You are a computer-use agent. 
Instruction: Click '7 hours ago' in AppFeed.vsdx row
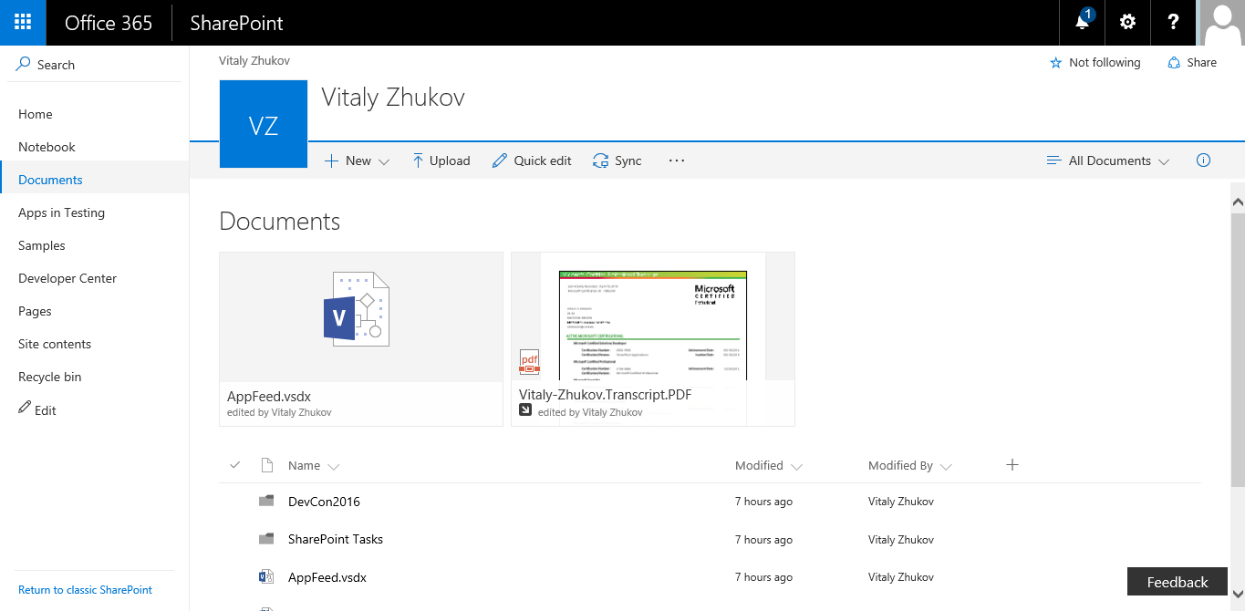(764, 577)
